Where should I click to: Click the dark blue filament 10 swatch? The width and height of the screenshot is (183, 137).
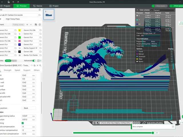[x=19, y=45]
